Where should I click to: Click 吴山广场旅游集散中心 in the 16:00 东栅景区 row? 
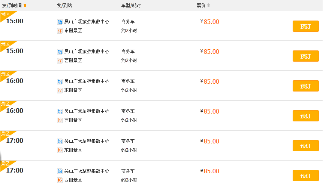point(87,81)
